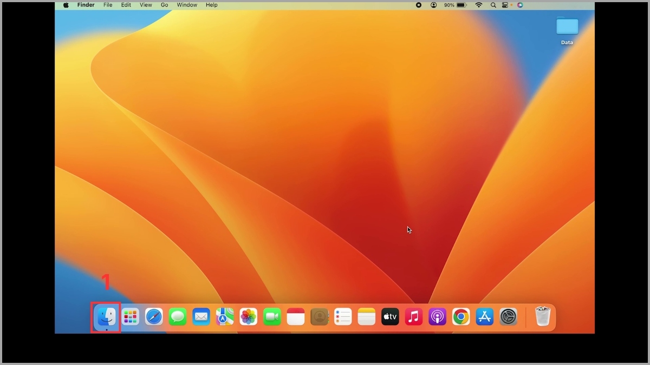The height and width of the screenshot is (365, 650).
Task: Open the File menu
Action: click(x=108, y=5)
